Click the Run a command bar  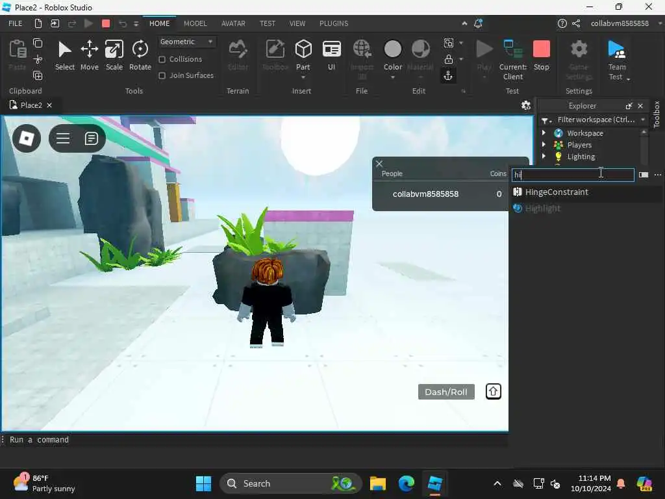tap(255, 440)
